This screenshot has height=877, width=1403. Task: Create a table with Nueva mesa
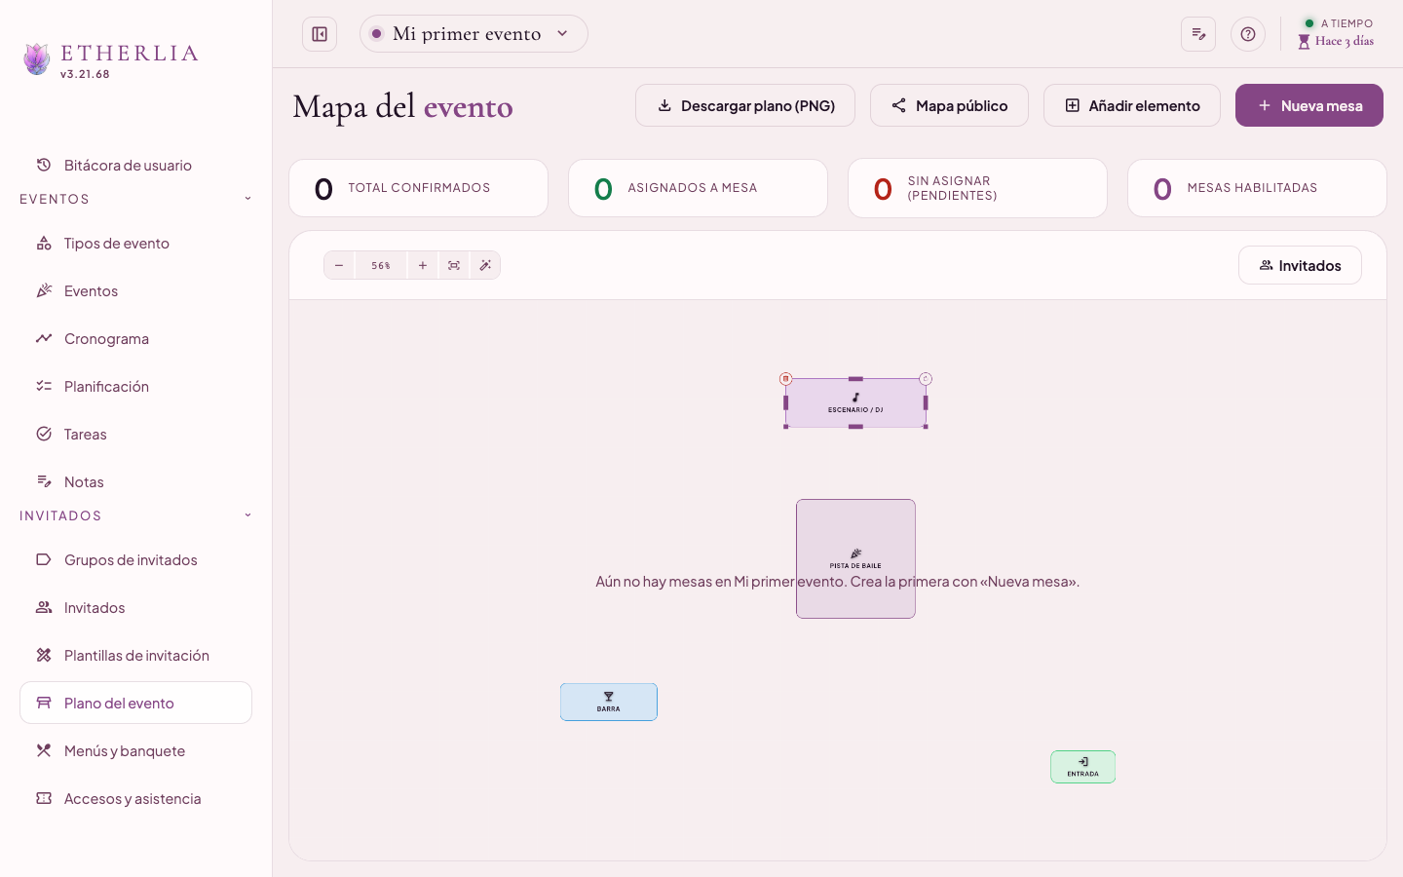point(1309,105)
